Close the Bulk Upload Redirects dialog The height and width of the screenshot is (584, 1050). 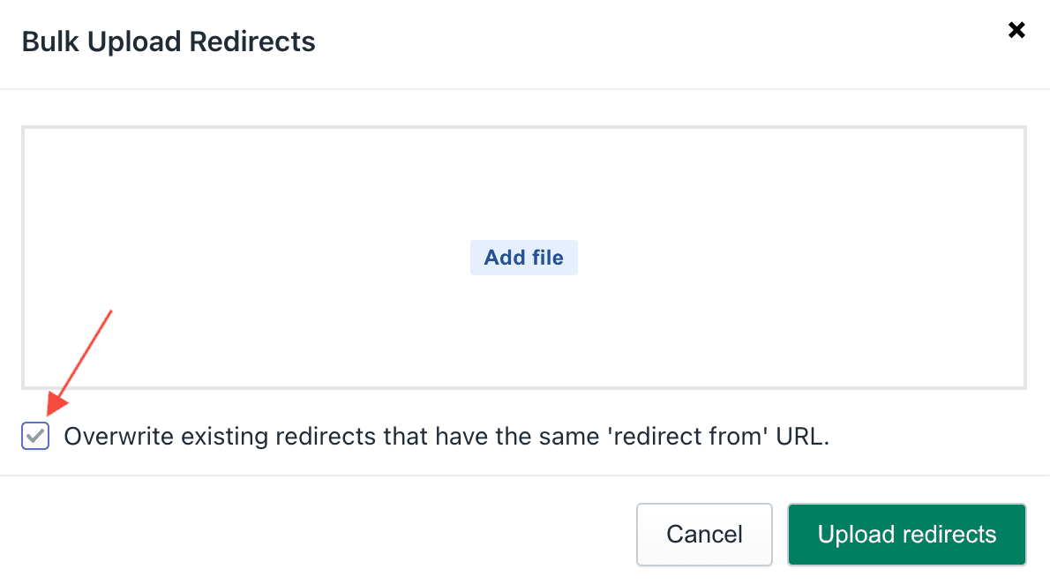[x=1016, y=30]
